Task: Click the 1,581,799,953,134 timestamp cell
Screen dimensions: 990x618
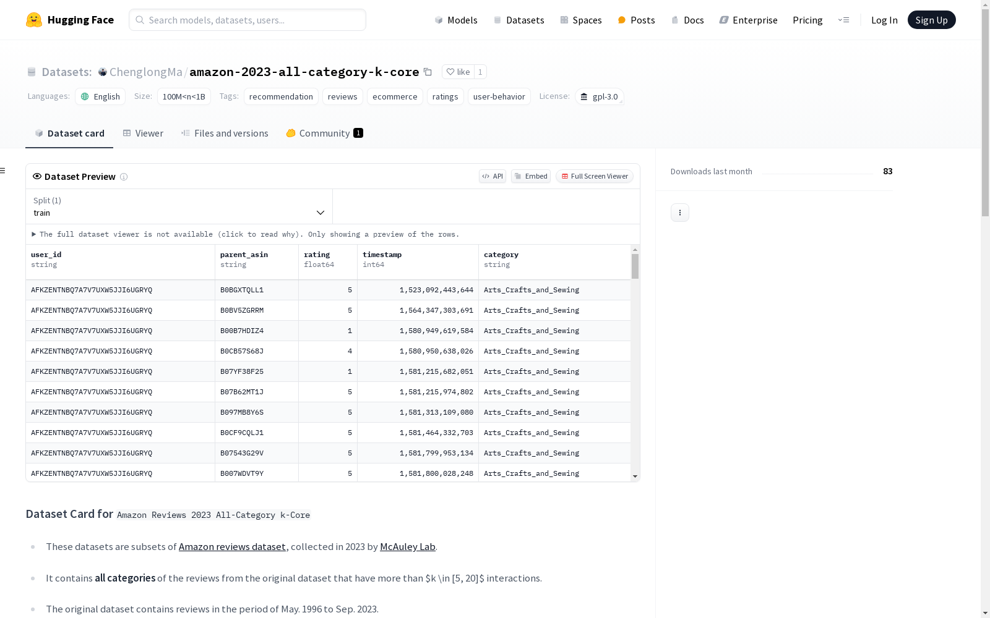Action: (x=418, y=453)
